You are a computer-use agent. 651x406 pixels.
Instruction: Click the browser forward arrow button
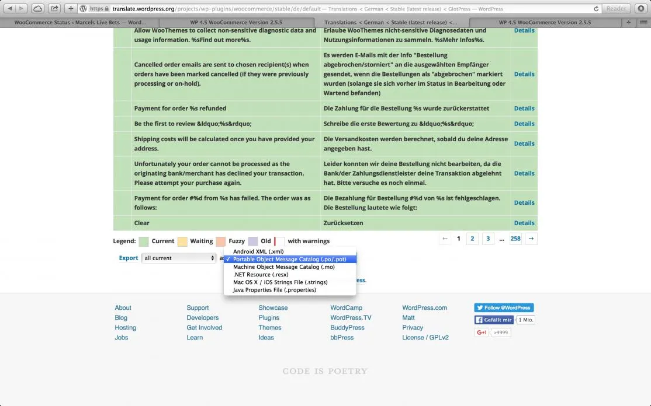click(x=21, y=8)
